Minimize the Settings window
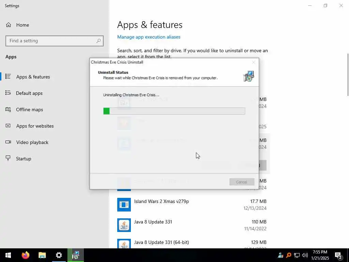 310,5
